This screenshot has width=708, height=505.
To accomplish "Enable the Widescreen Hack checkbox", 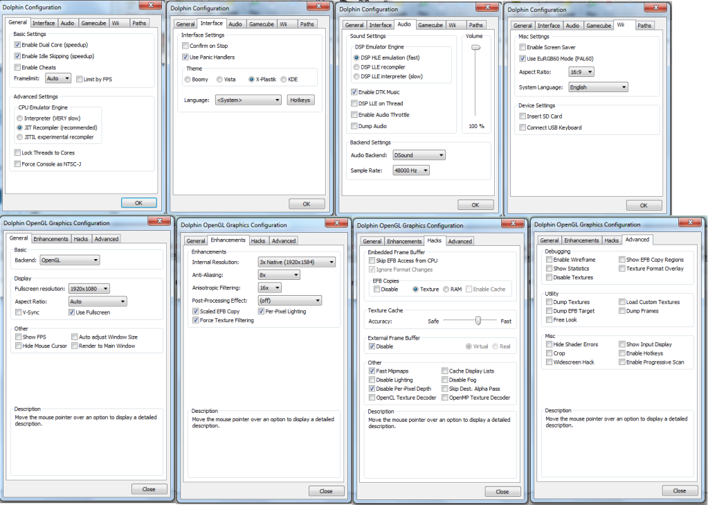I will (549, 362).
